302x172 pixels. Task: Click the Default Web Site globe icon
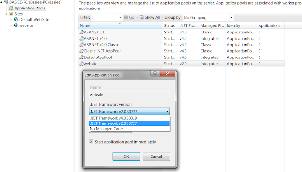point(16,19)
